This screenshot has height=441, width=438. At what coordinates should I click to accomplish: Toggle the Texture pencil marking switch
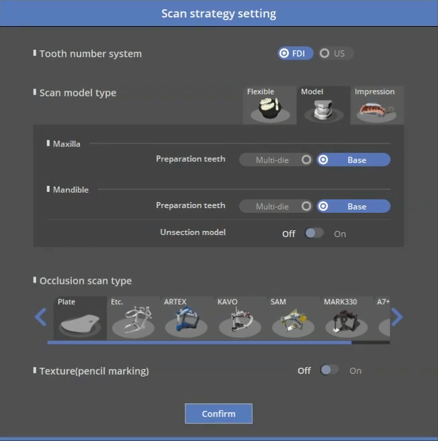330,370
